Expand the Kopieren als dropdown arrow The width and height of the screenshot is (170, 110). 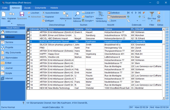point(12,23)
